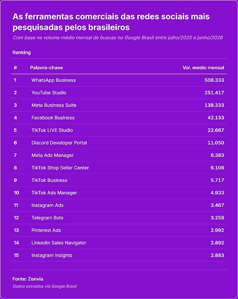238x299 pixels.
Task: Click the Vol. médio mensal column header
Action: pyautogui.click(x=203, y=68)
